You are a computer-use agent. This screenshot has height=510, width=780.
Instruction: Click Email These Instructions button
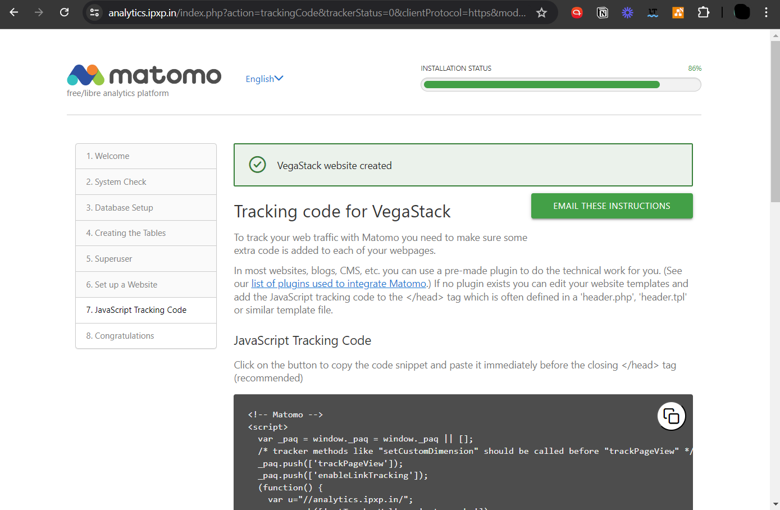(612, 206)
